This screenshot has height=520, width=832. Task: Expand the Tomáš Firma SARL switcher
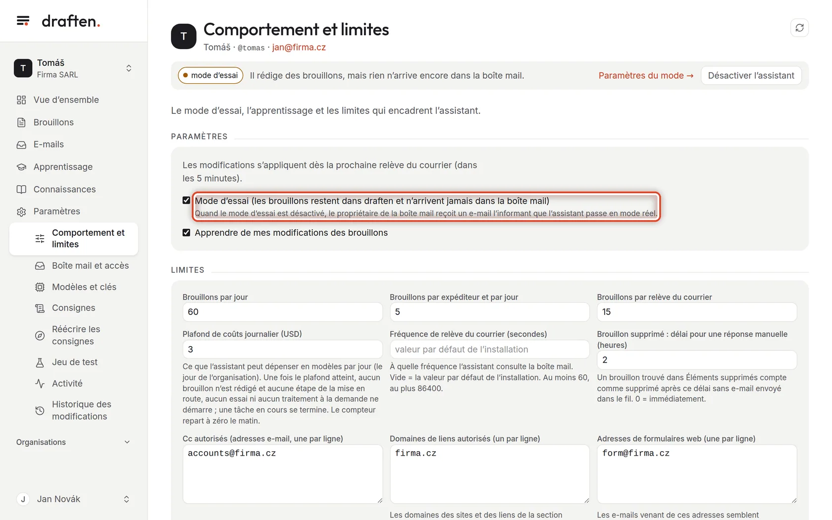coord(73,68)
